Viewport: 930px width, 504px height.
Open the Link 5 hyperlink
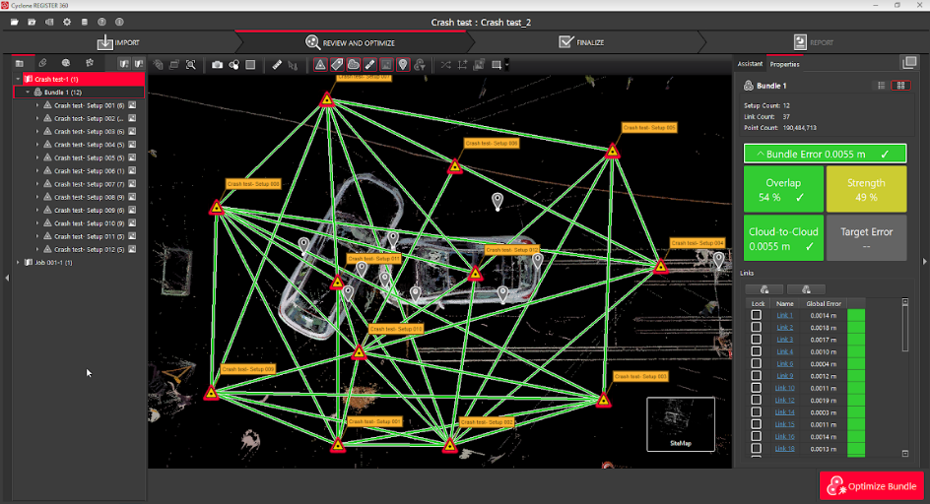click(x=784, y=363)
